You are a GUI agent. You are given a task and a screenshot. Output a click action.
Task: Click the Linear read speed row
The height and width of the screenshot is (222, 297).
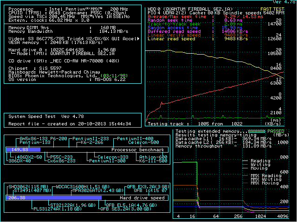point(198,39)
